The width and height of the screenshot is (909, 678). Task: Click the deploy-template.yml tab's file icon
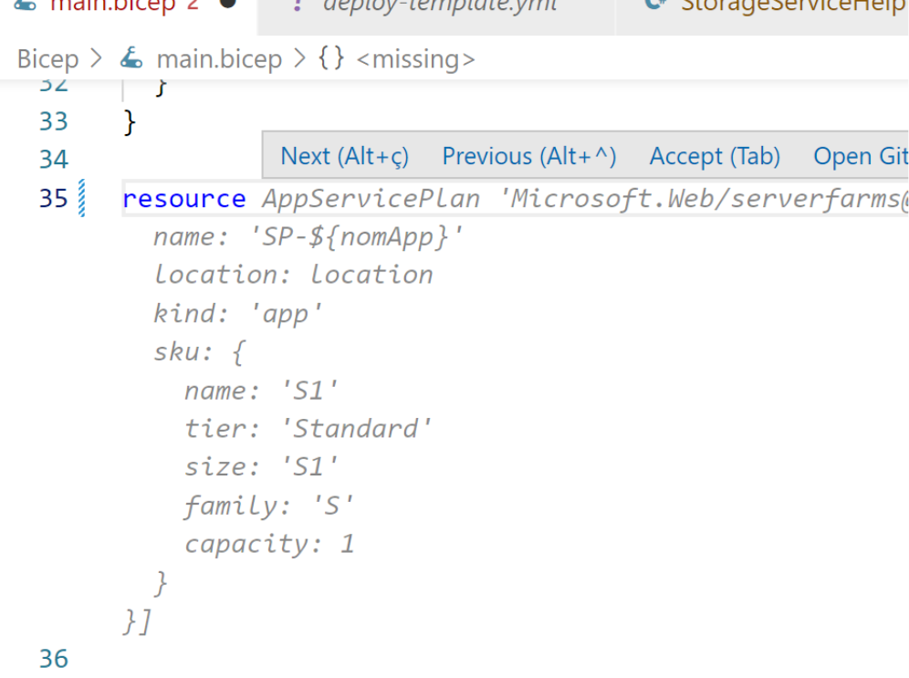[x=297, y=5]
